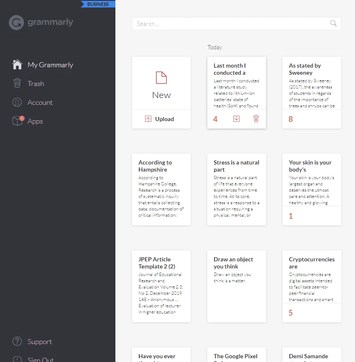The image size is (355, 362).
Task: Click the Account profile icon
Action: pyautogui.click(x=17, y=102)
